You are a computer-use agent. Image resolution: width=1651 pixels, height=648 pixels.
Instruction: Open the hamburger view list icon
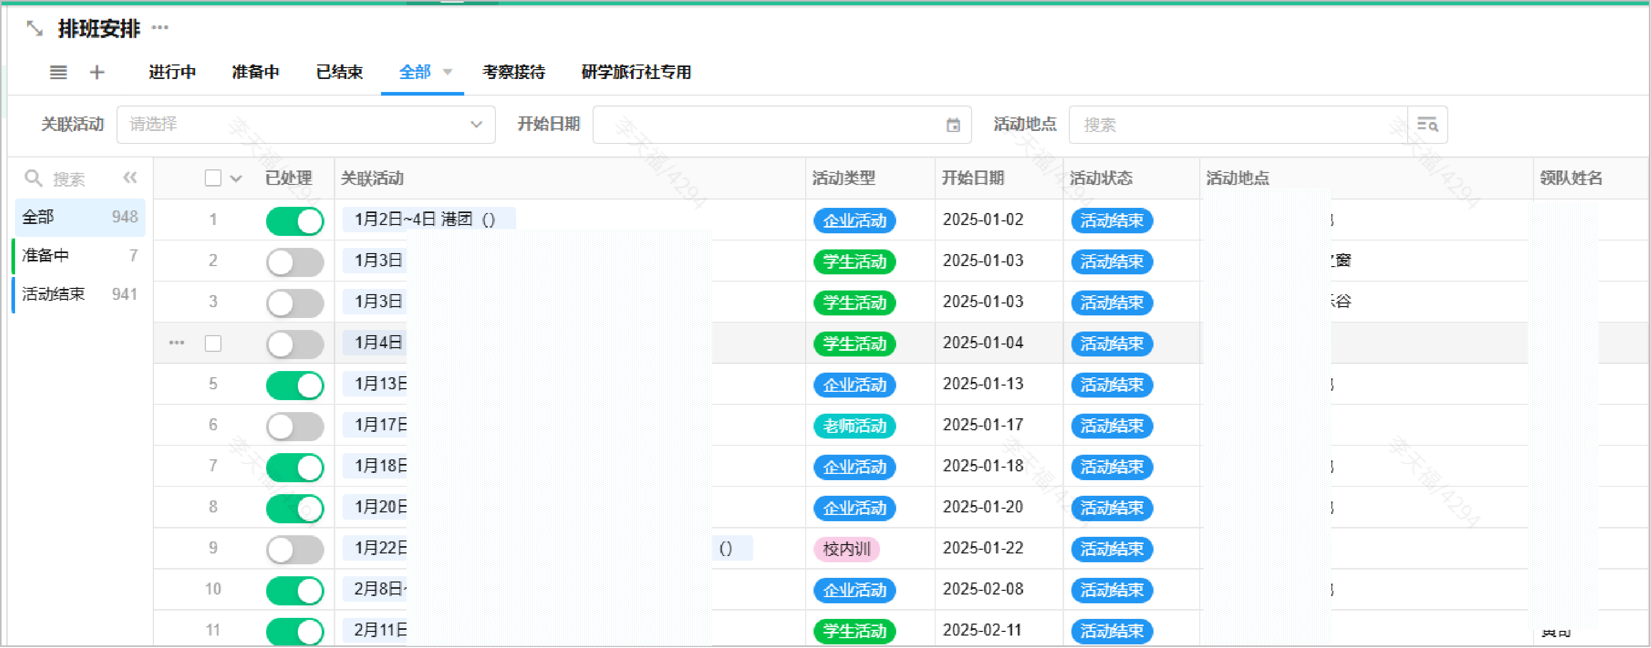coord(58,72)
